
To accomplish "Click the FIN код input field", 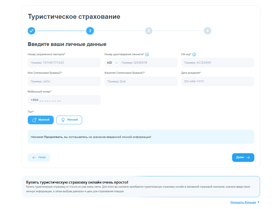I will pyautogui.click(x=218, y=63).
